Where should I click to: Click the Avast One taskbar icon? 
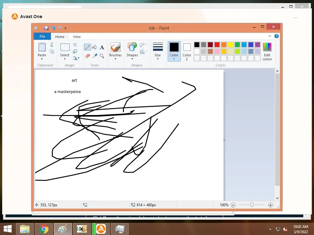tap(101, 229)
